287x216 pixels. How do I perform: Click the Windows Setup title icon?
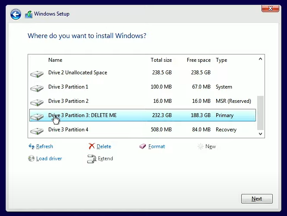tap(28, 14)
